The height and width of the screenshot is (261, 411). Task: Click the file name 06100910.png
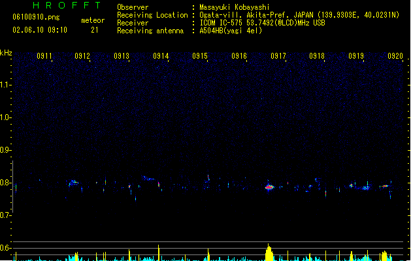36,17
